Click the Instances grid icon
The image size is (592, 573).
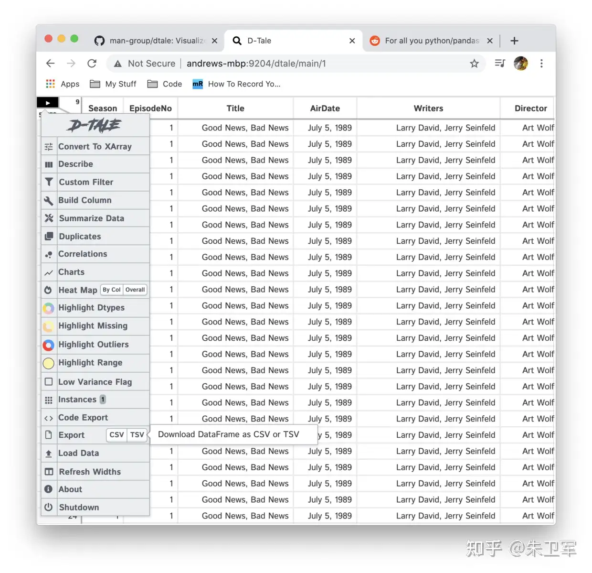pos(48,400)
